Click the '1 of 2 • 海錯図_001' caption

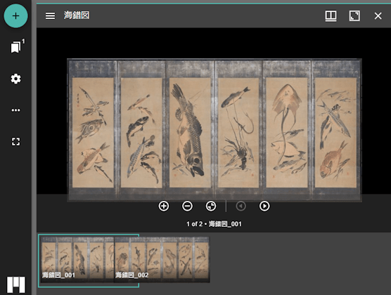pyautogui.click(x=214, y=224)
